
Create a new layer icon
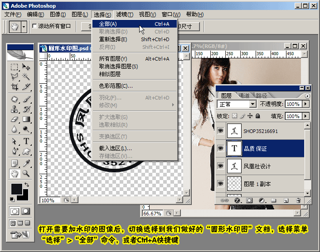pyautogui.click(x=286, y=201)
